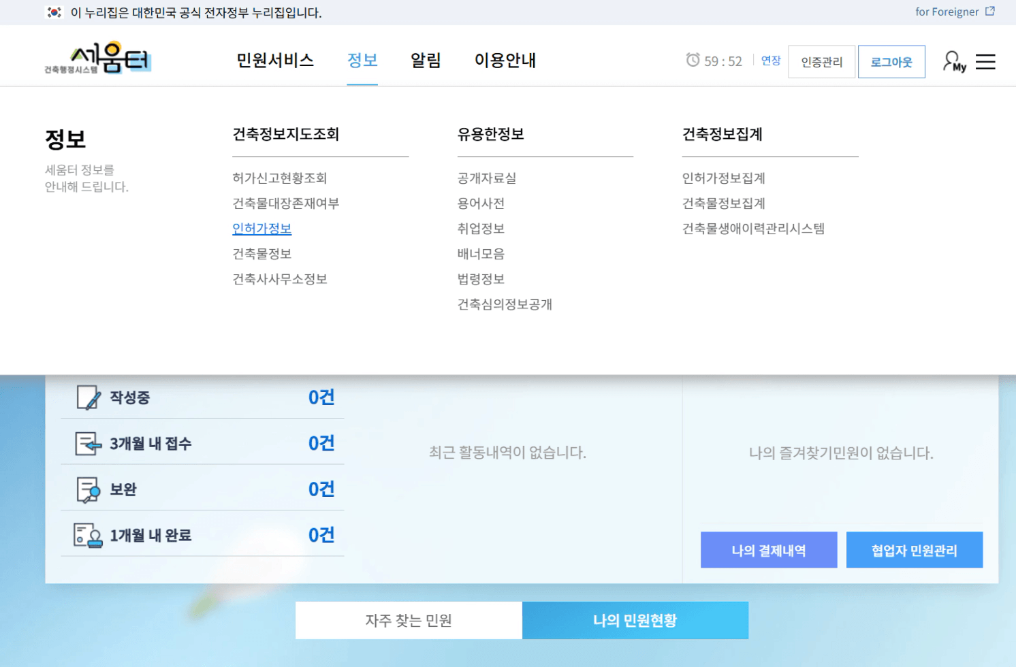Click the 보완 document icon
The width and height of the screenshot is (1016, 667).
[89, 489]
